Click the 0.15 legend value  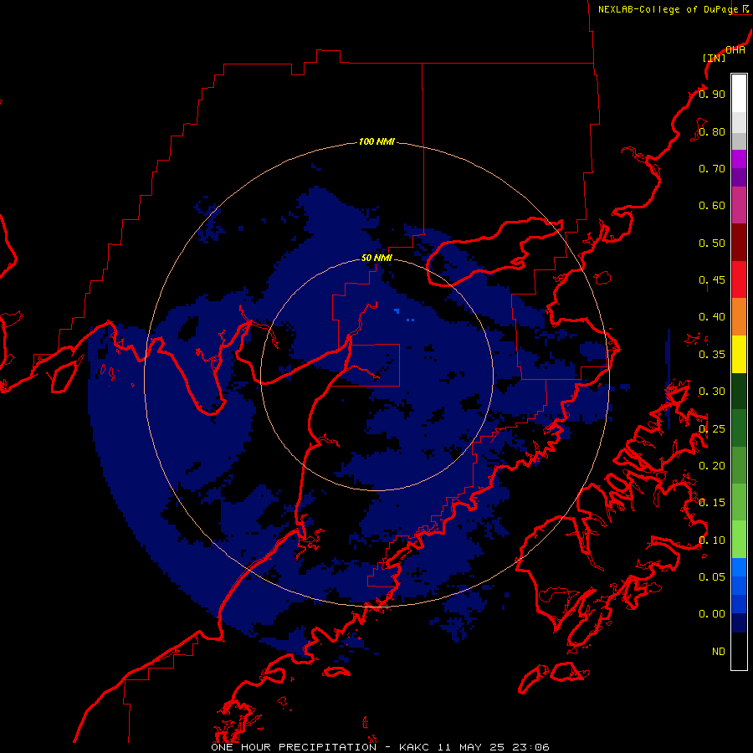coord(712,503)
